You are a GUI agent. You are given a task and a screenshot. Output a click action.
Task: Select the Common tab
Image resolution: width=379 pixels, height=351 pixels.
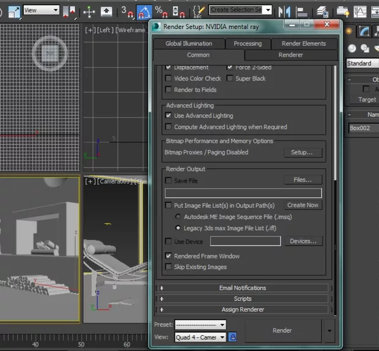(198, 55)
